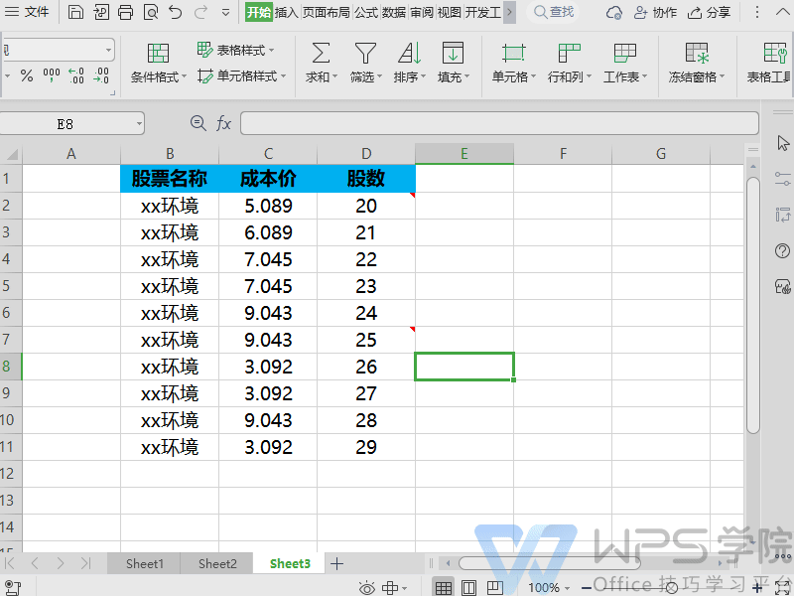Switch to the Review (审阅) tab

pos(422,12)
